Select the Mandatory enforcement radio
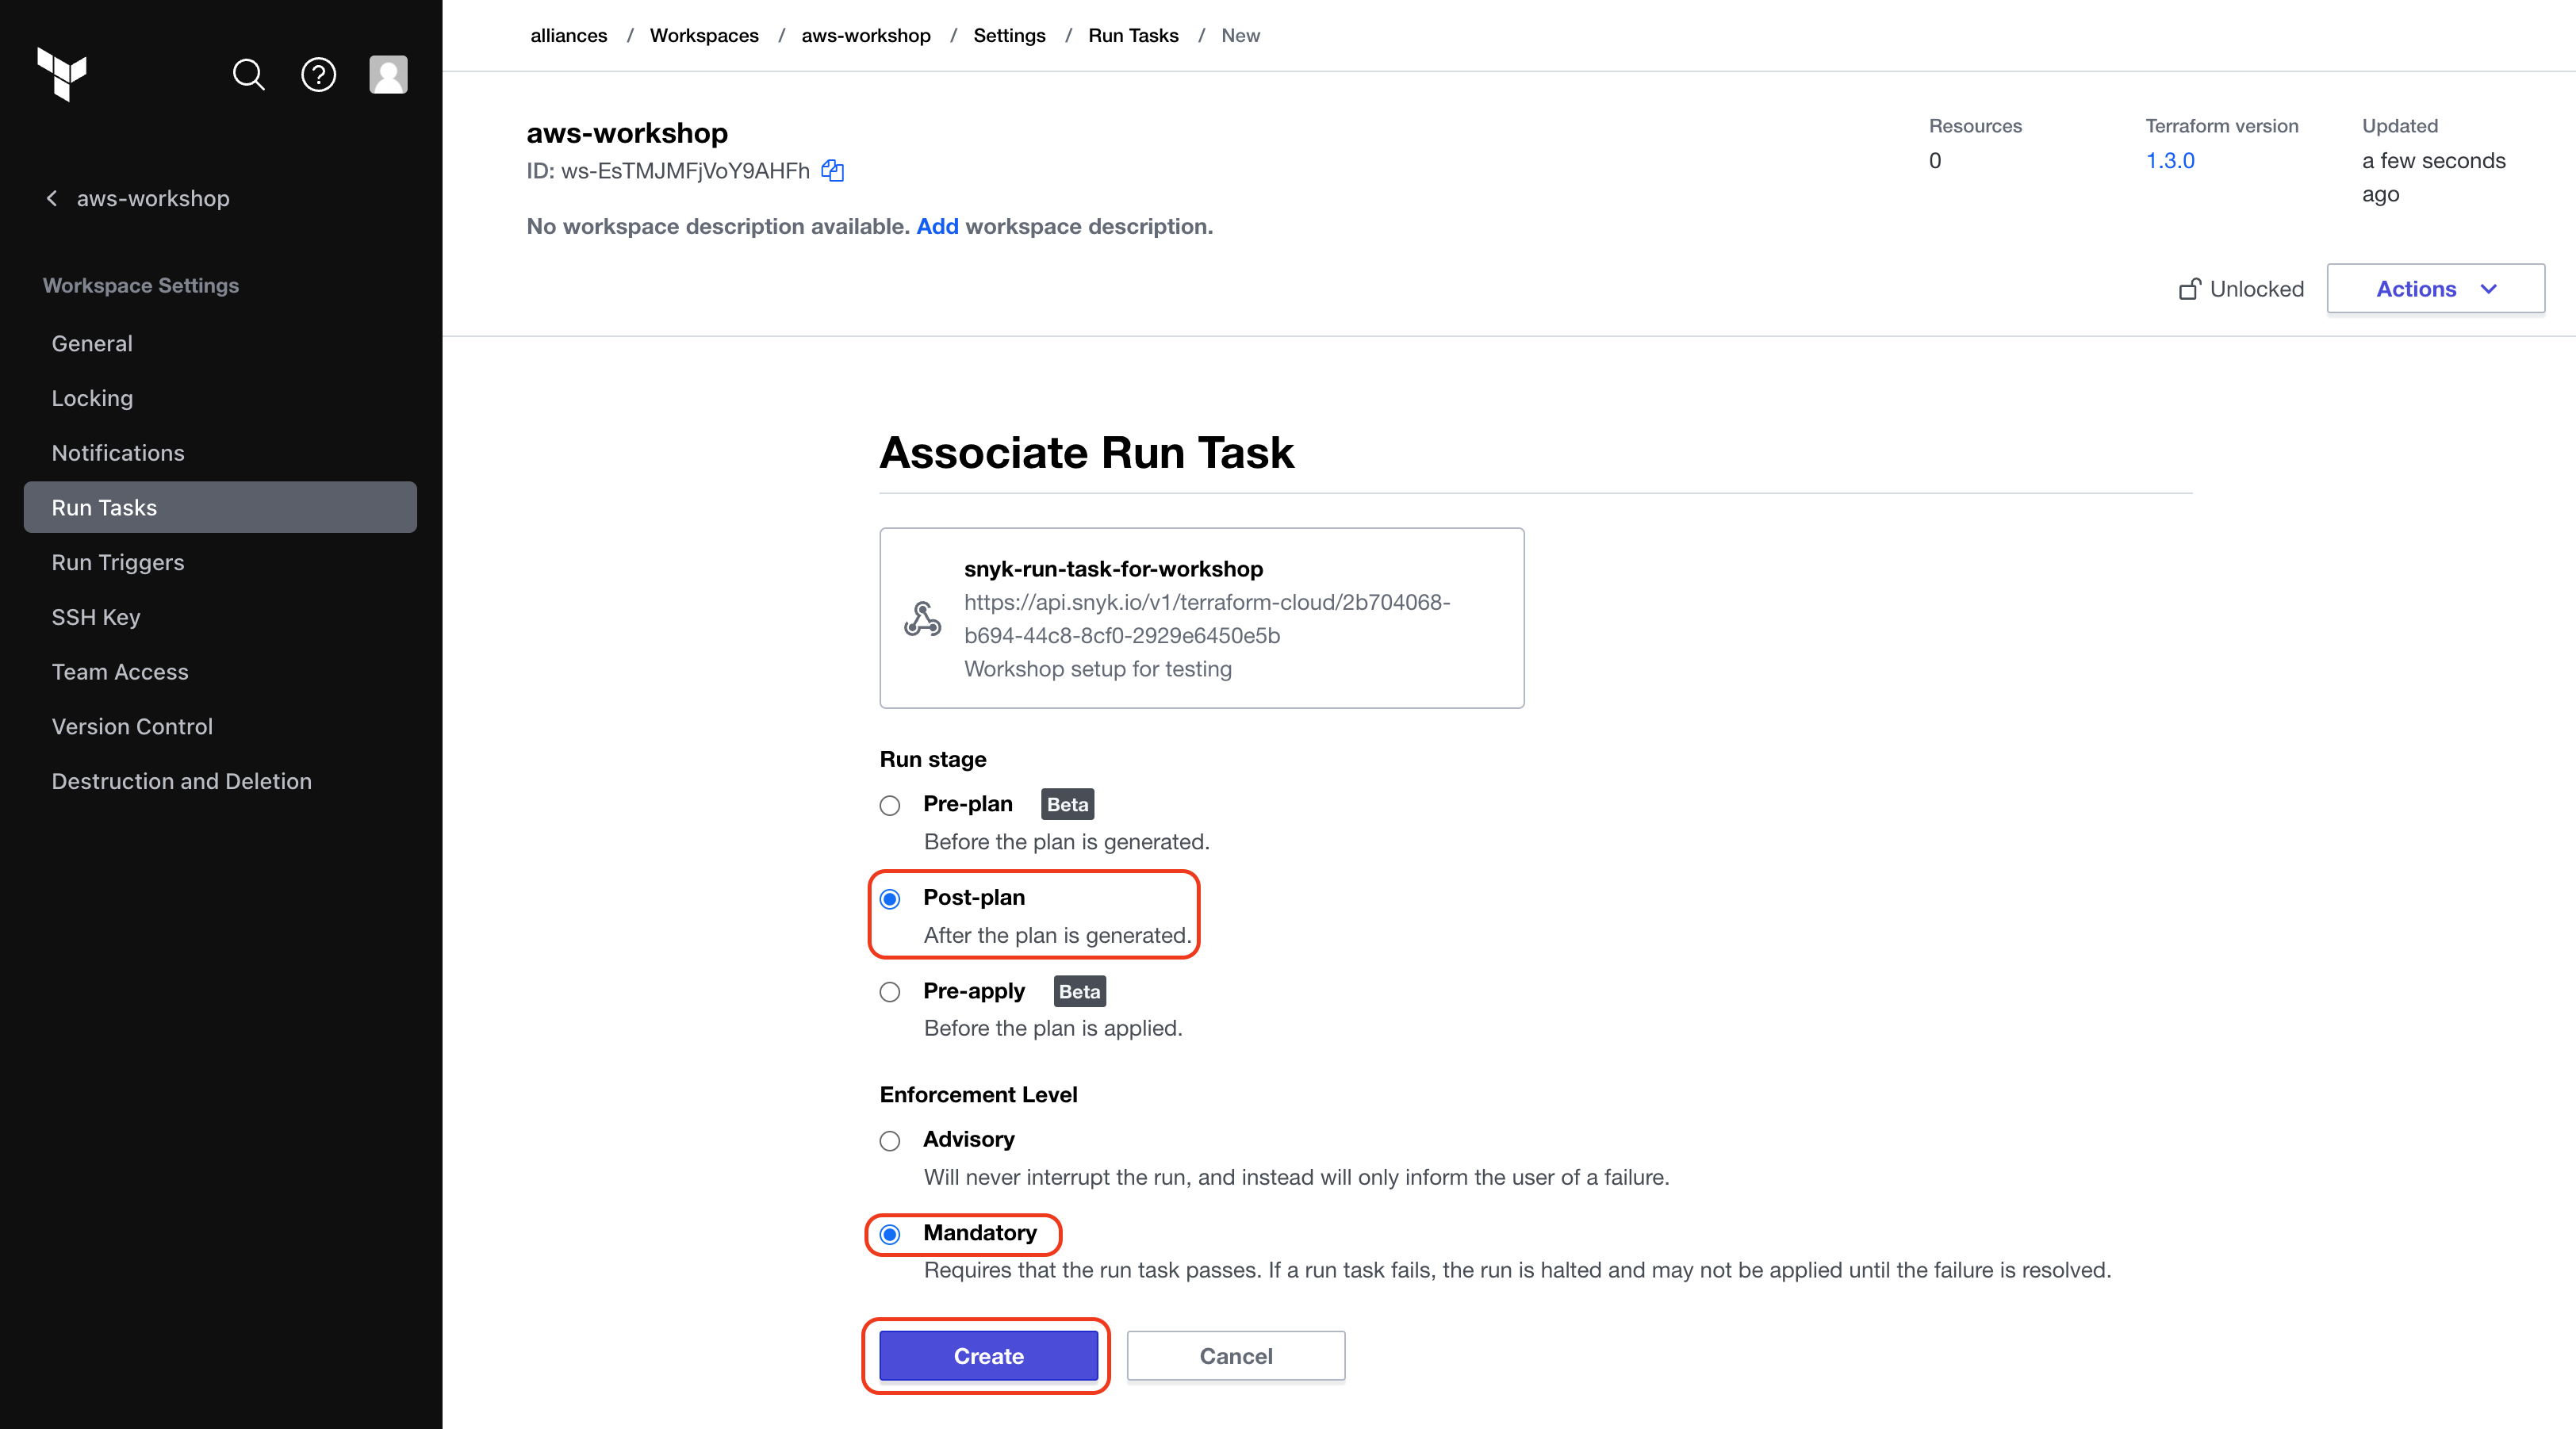 [x=890, y=1234]
